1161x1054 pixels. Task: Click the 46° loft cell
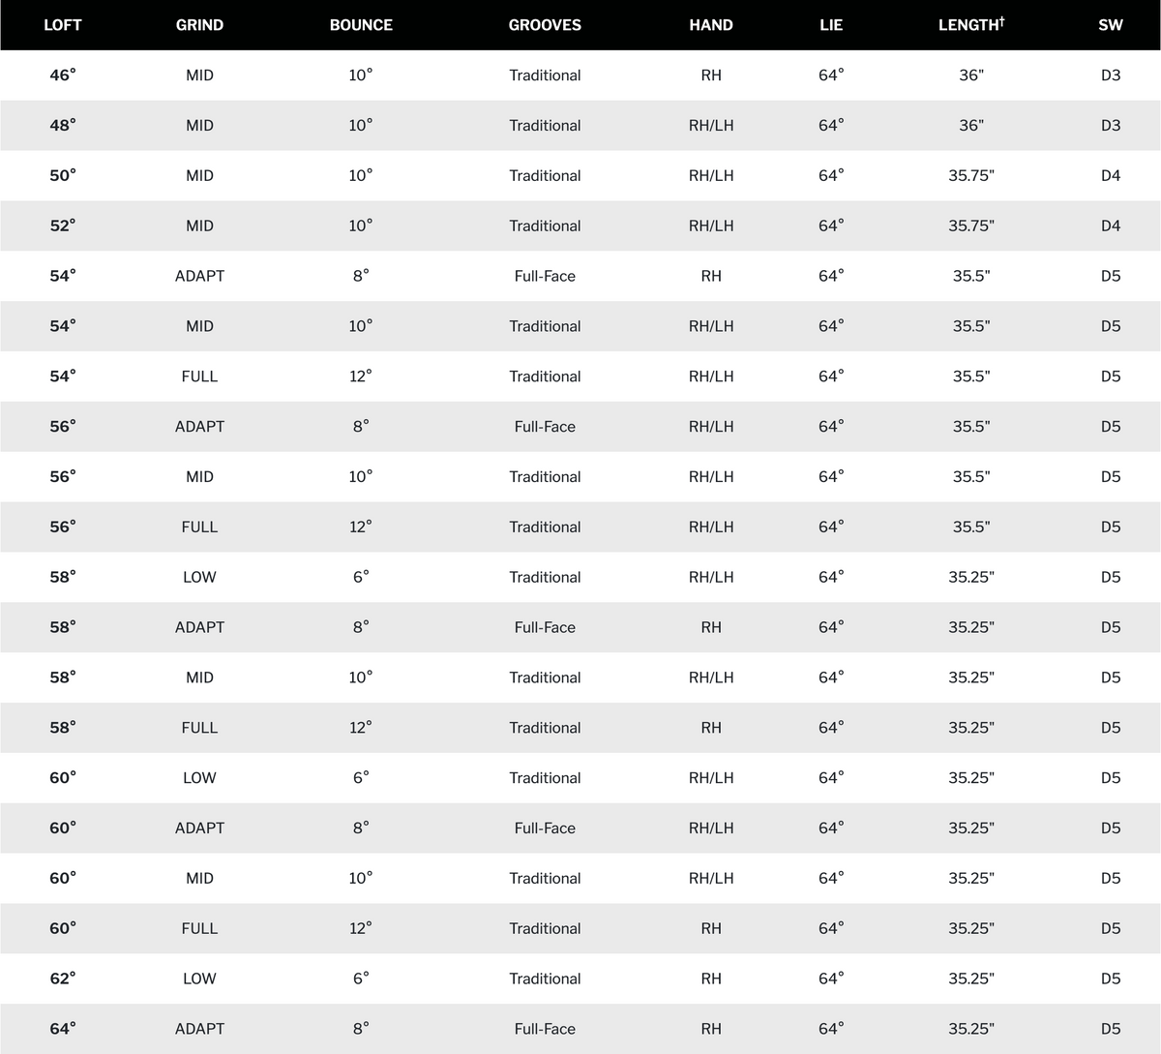(x=63, y=75)
